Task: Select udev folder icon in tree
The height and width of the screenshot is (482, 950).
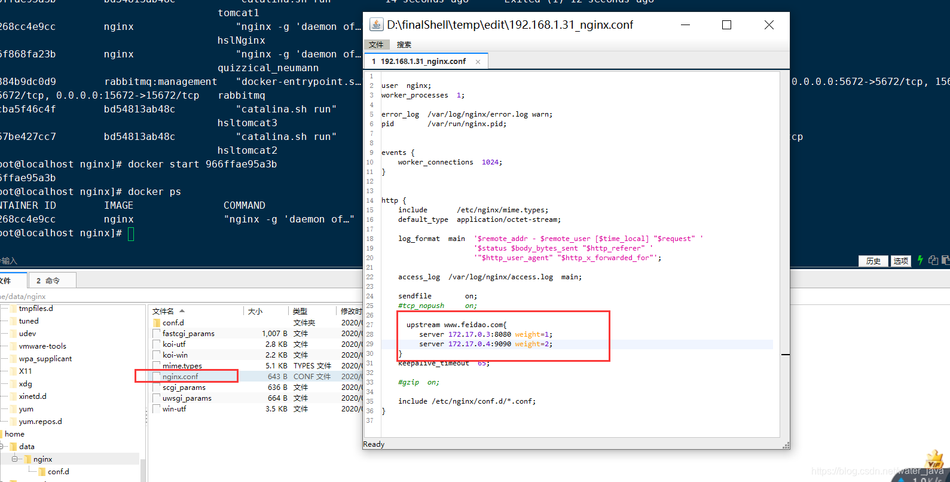Action: pyautogui.click(x=13, y=334)
